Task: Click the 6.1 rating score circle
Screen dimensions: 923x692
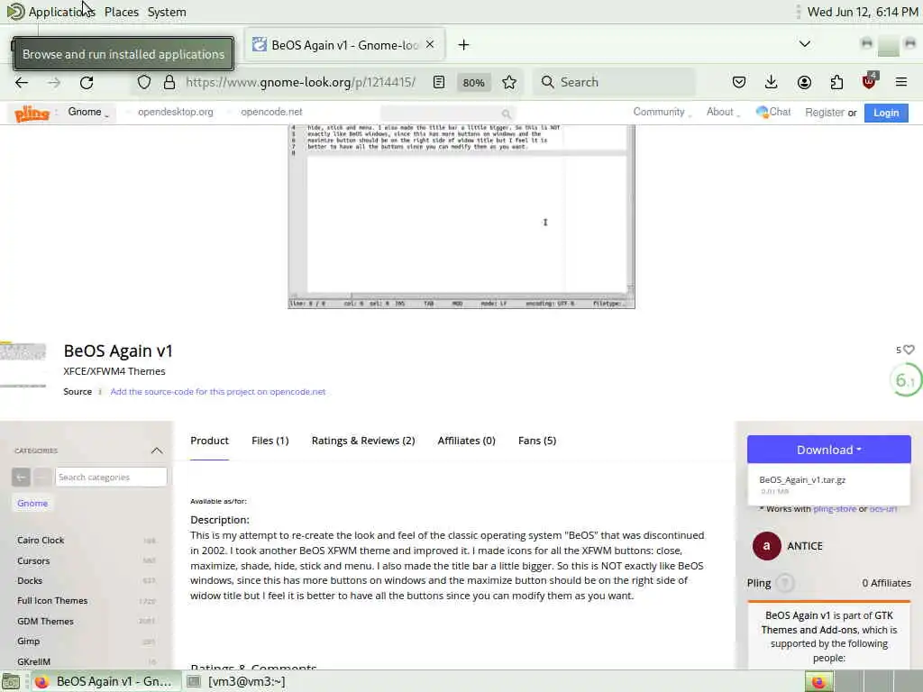Action: [905, 381]
